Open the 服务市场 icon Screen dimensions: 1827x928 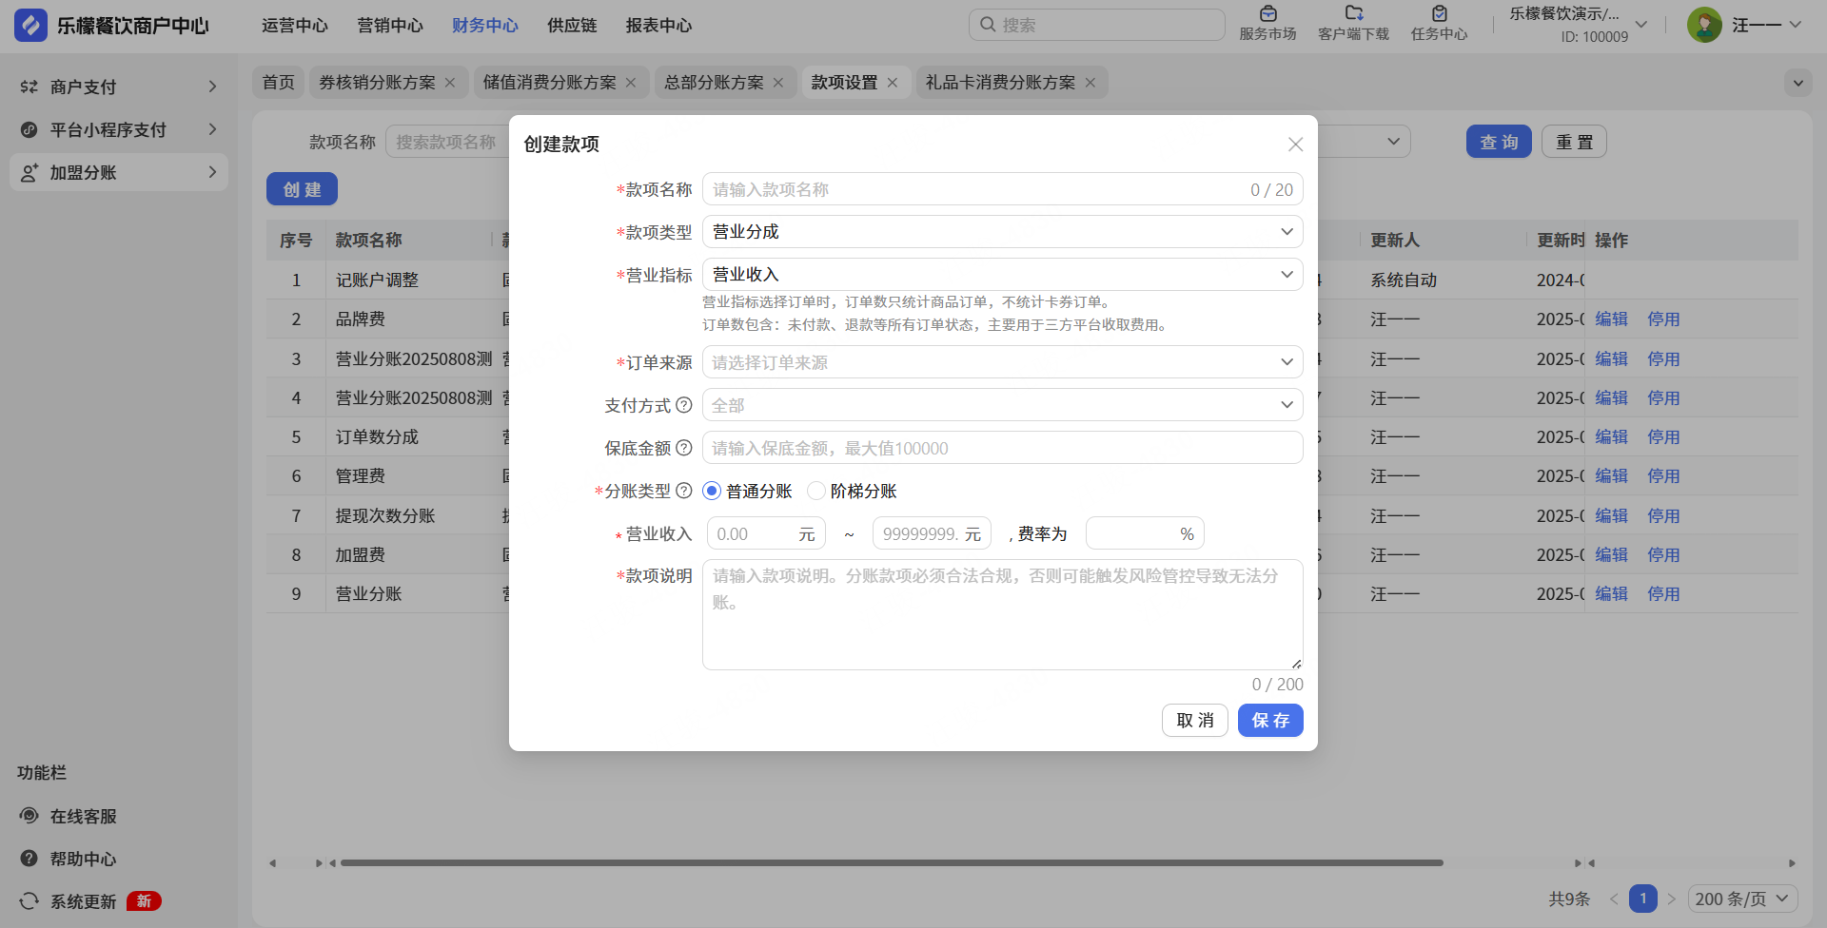tap(1267, 14)
